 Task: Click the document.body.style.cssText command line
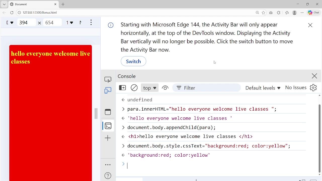coord(209,146)
